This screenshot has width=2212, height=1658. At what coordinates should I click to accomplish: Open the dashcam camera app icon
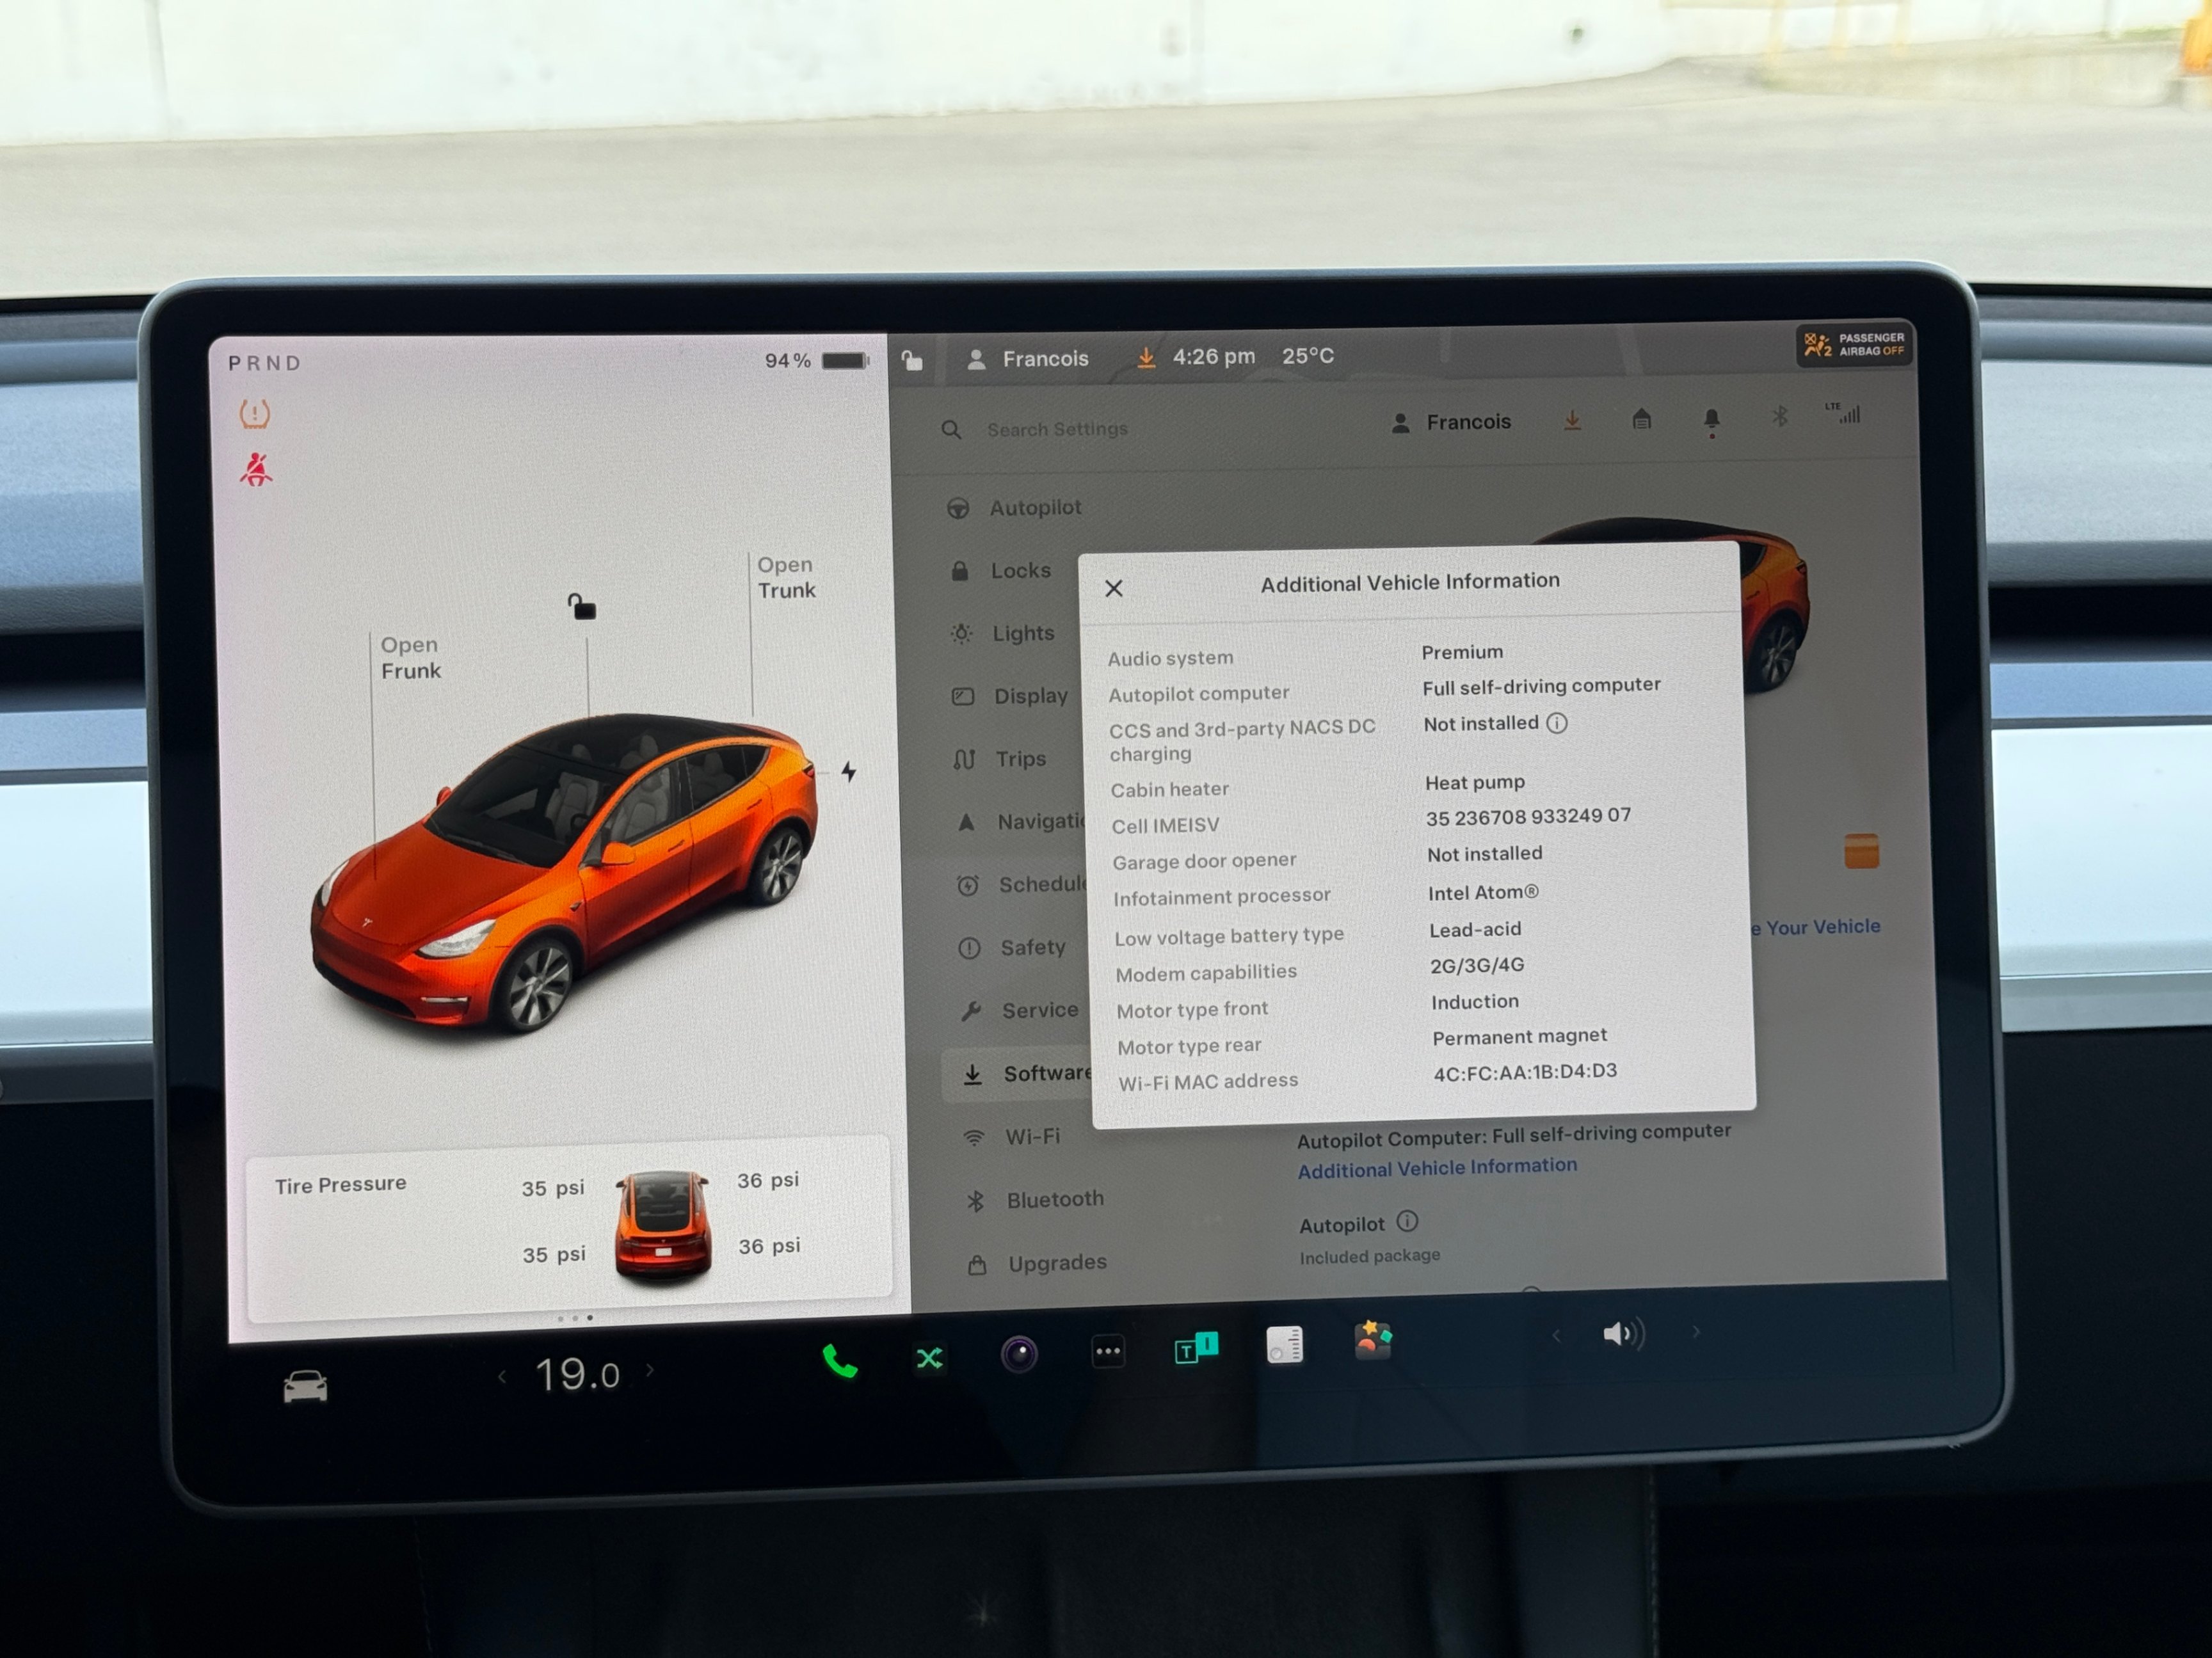[x=1019, y=1355]
